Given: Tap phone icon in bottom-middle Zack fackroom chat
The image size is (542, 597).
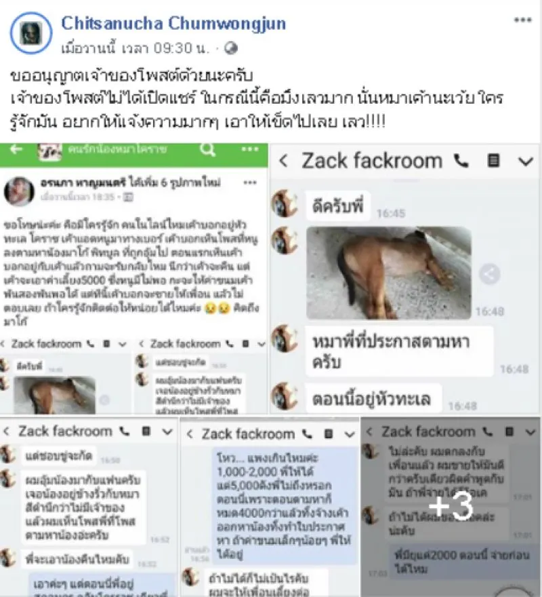Looking at the screenshot, I should (x=308, y=434).
